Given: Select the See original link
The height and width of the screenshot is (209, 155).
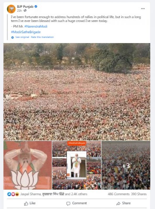Looking at the screenshot, I should [22, 37].
